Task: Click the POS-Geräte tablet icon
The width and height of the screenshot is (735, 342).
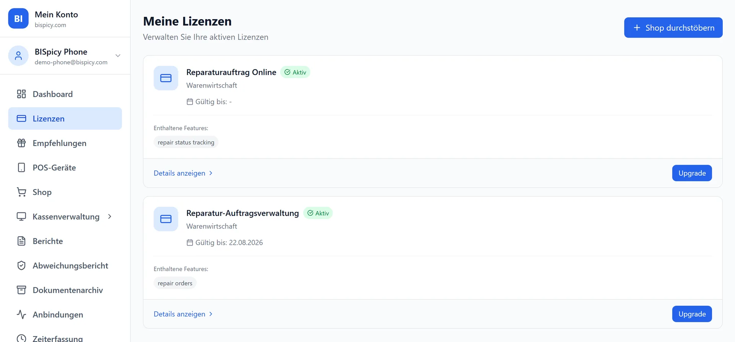Action: (21, 168)
